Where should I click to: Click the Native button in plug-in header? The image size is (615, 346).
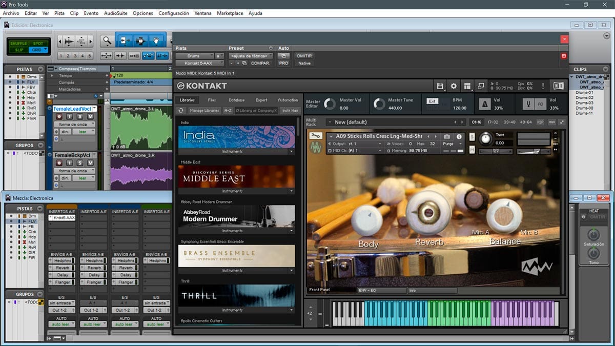pyautogui.click(x=304, y=63)
